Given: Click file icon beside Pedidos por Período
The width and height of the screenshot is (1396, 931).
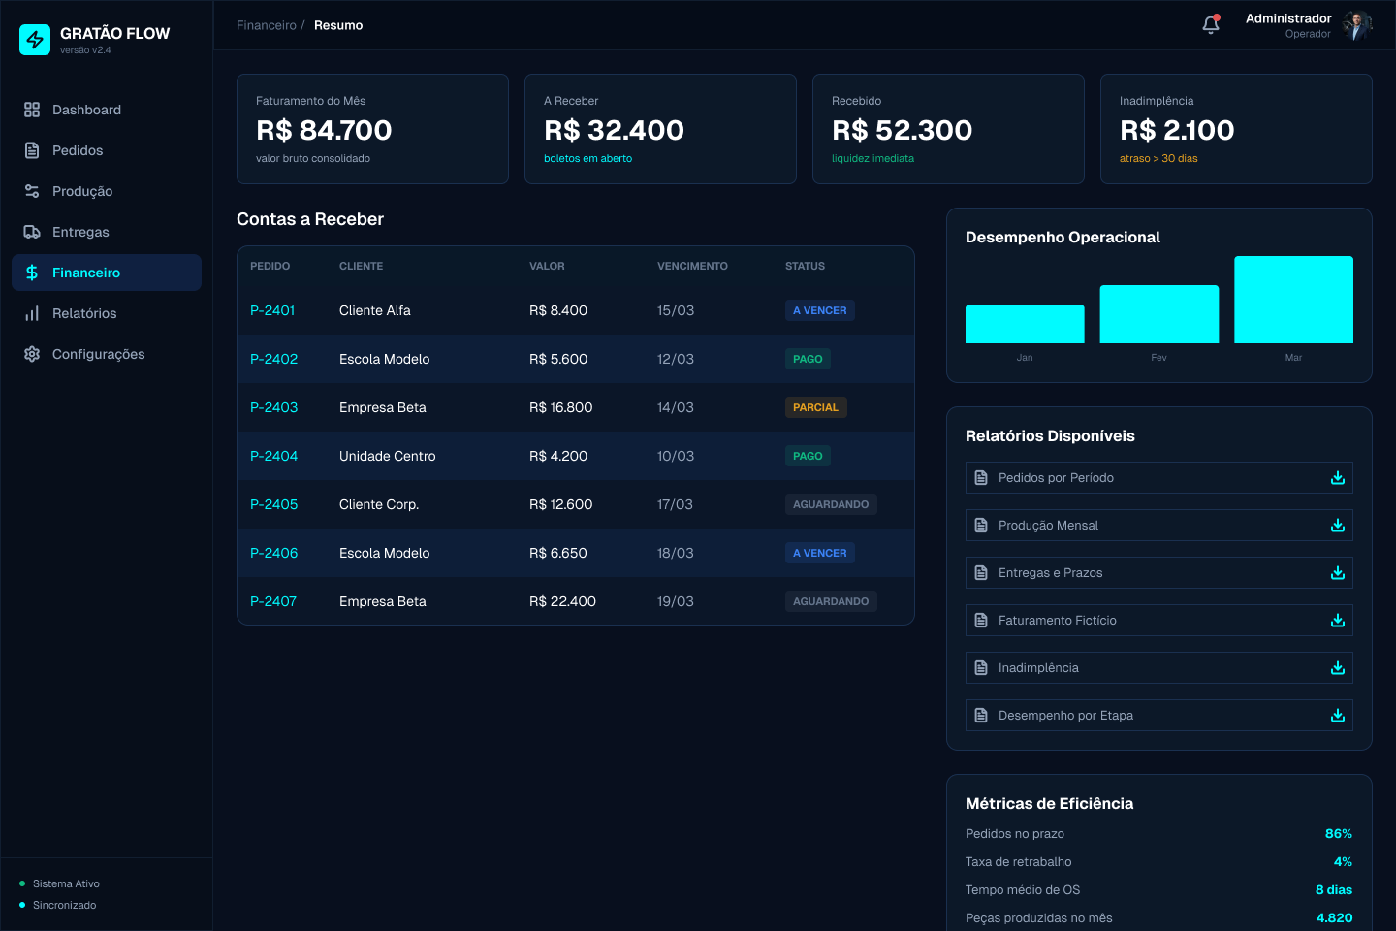Looking at the screenshot, I should [981, 478].
